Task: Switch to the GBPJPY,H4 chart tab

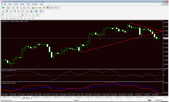Action: (6, 97)
